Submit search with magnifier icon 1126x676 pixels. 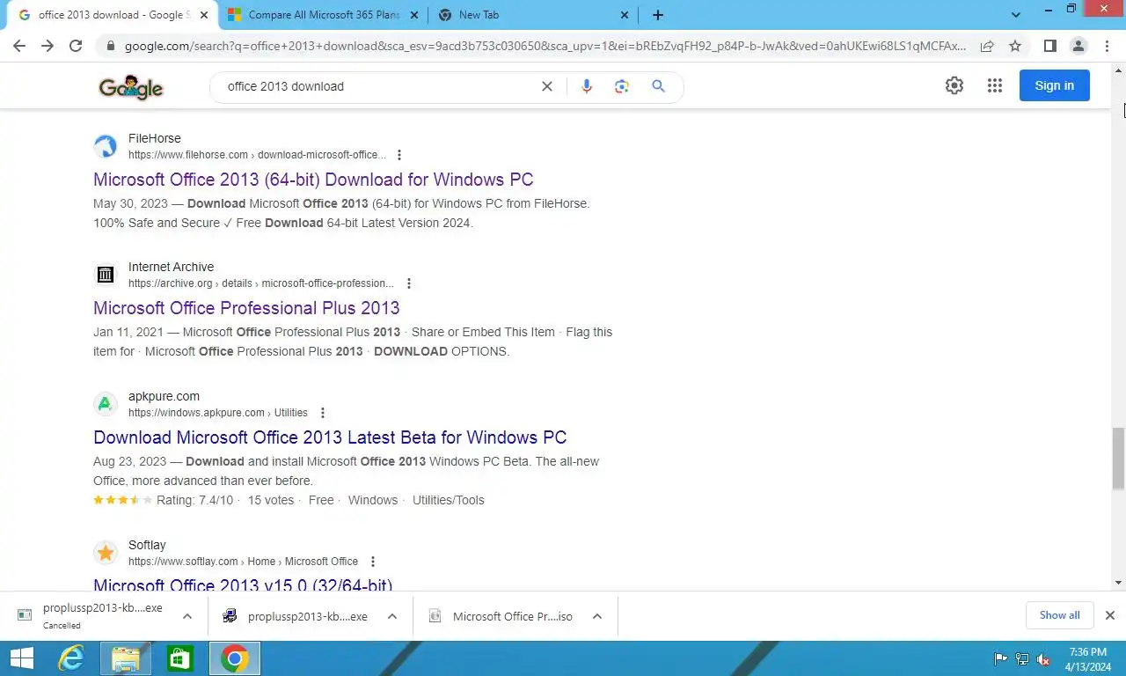coord(658,86)
